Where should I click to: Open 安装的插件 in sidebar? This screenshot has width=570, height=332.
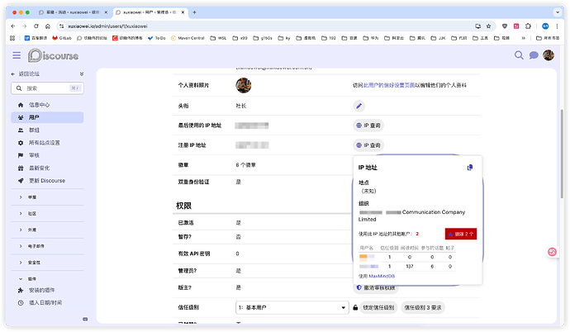[x=46, y=291]
